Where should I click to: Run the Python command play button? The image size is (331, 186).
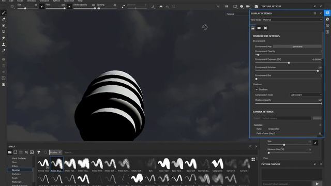(x=317, y=184)
